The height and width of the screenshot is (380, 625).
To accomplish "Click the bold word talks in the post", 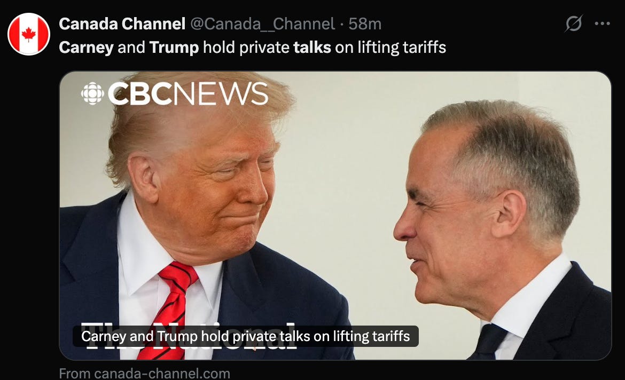I will point(312,47).
